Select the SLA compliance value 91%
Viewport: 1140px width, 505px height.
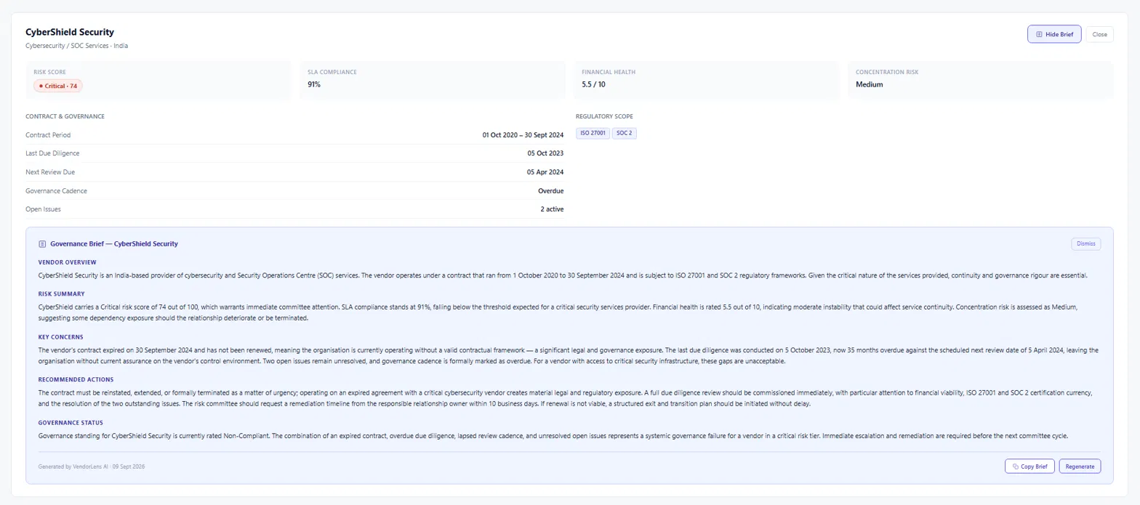coord(314,84)
